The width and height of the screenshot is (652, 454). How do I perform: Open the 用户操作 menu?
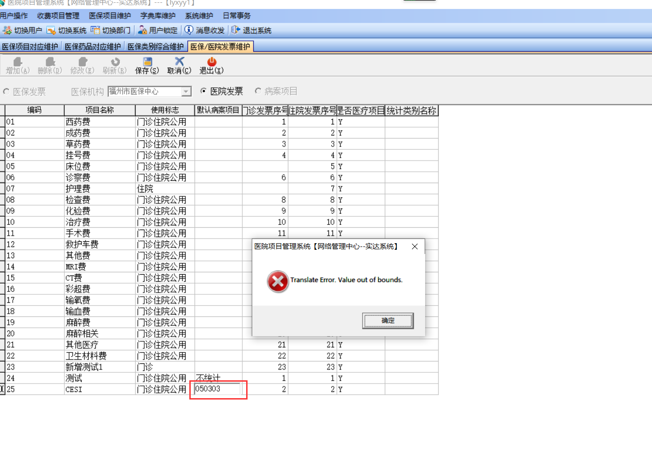[14, 16]
